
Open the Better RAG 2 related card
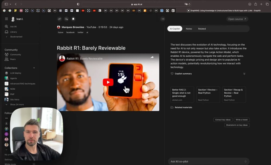(182, 95)
